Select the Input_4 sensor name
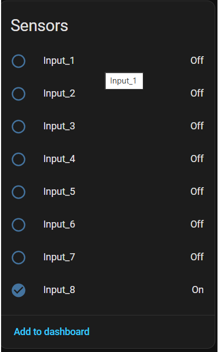 59,159
